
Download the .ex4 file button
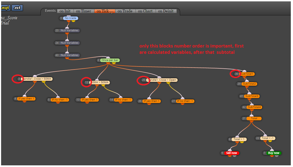coord(17,8)
